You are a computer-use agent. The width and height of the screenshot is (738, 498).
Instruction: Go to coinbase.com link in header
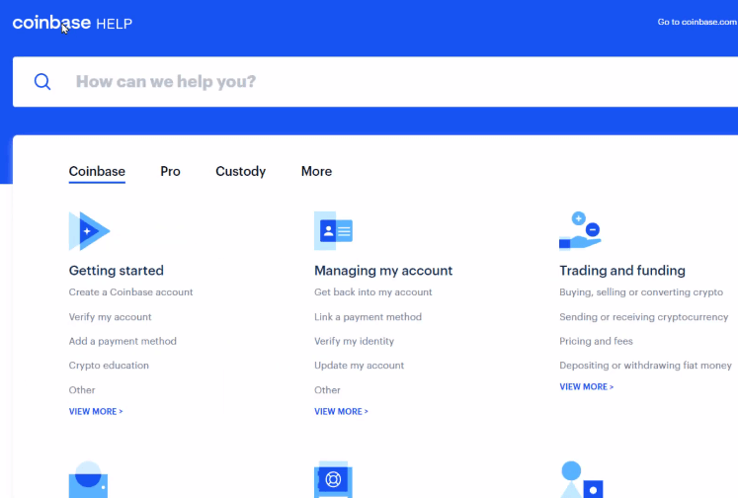pyautogui.click(x=697, y=22)
